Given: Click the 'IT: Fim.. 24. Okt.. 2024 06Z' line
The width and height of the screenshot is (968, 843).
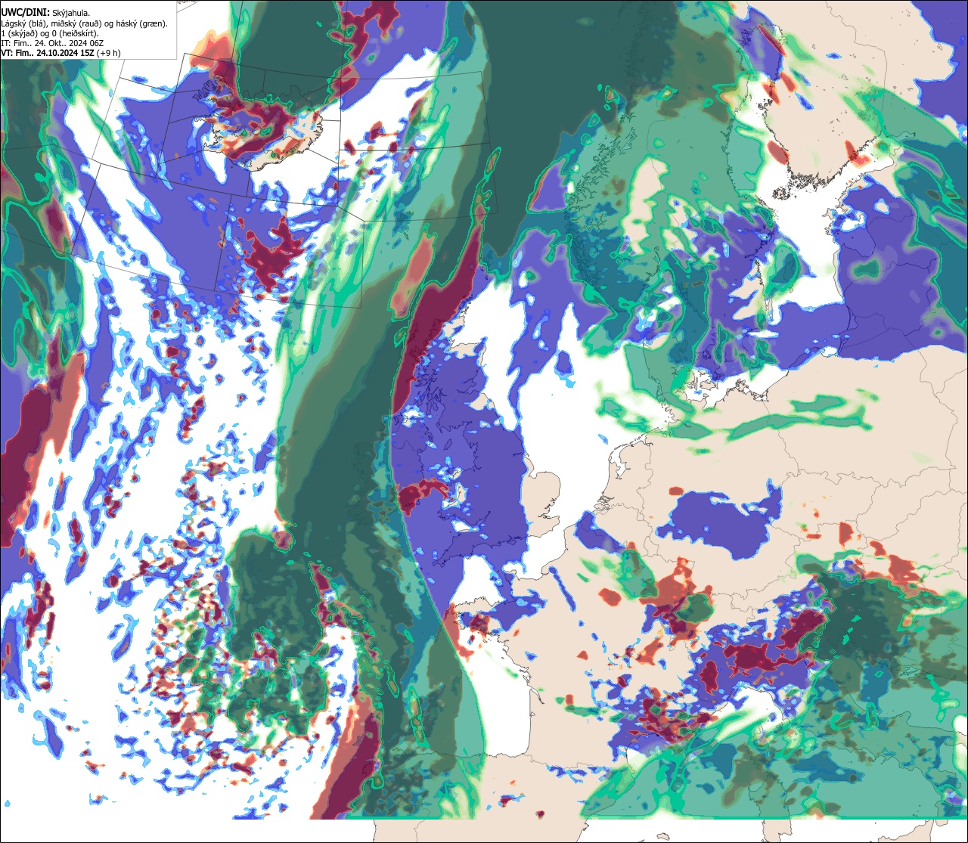Looking at the screenshot, I should coord(52,42).
